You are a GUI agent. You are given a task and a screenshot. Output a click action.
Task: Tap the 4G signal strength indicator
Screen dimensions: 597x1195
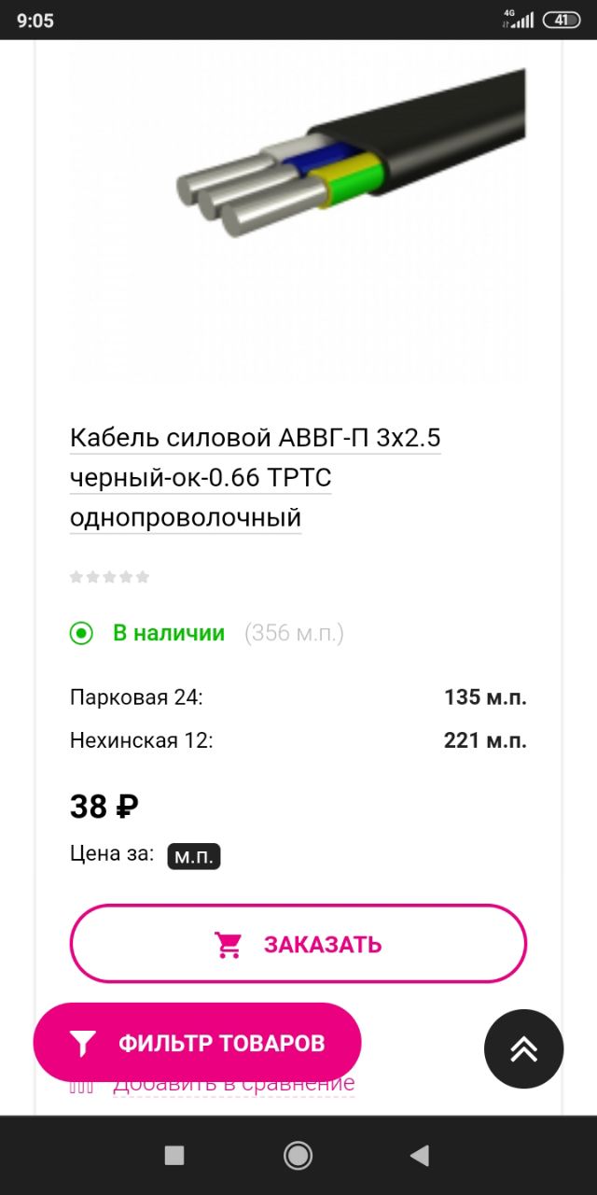(x=519, y=19)
